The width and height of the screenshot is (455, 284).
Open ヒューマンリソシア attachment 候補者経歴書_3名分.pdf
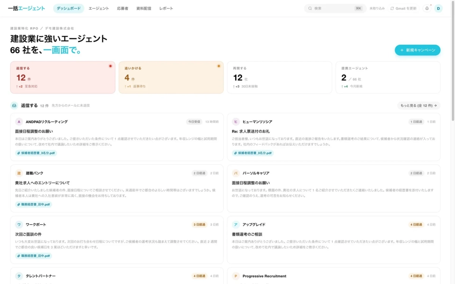click(253, 153)
